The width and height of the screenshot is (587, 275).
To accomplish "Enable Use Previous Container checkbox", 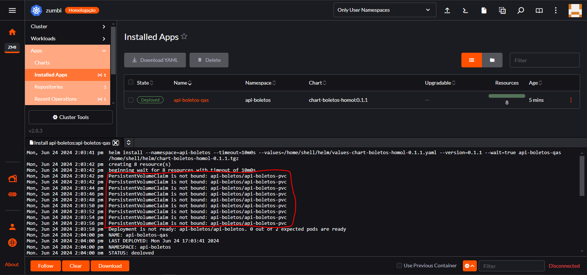I will [399, 265].
